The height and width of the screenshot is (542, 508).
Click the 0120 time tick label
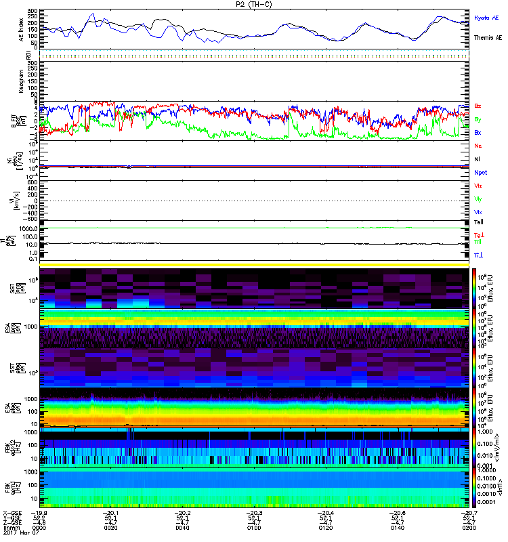pyautogui.click(x=326, y=528)
